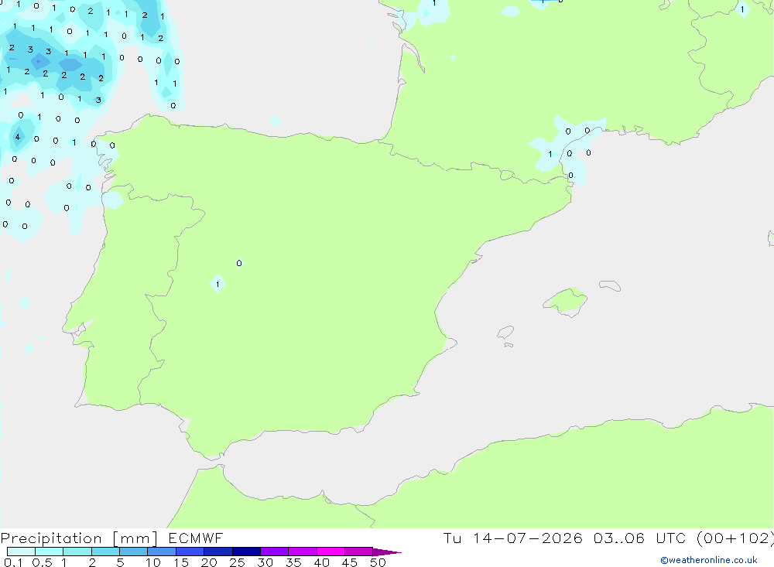
Task: Click the legend label '25'
Action: coord(238,562)
